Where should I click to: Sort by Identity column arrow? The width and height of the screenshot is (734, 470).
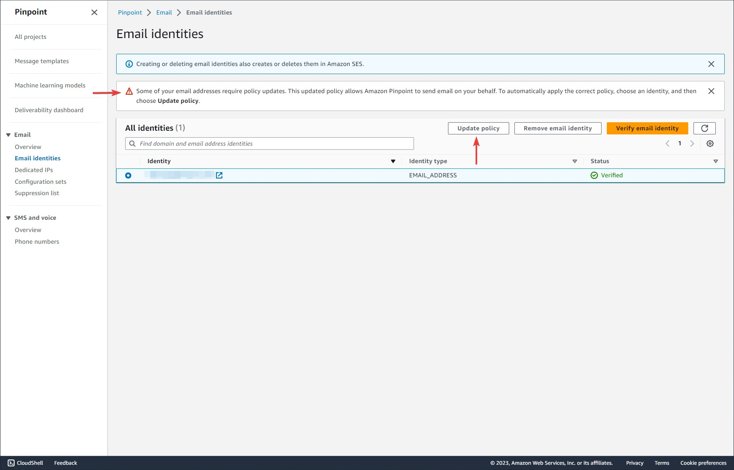393,161
